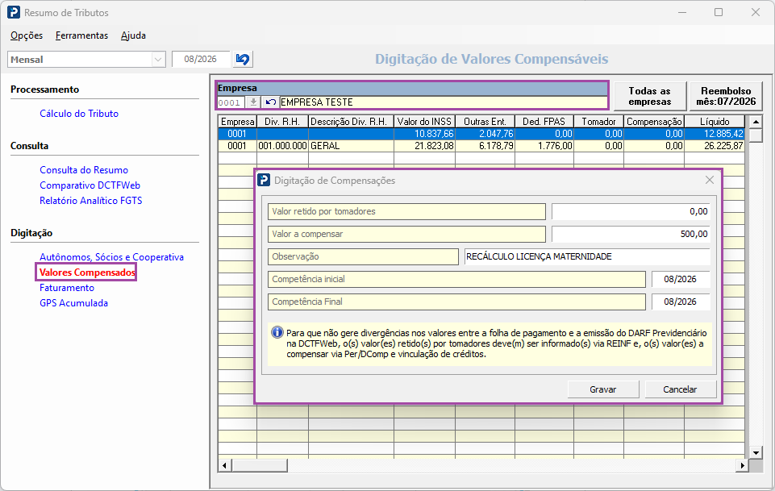Open the Ajuda menu
This screenshot has height=491, width=775.
133,35
